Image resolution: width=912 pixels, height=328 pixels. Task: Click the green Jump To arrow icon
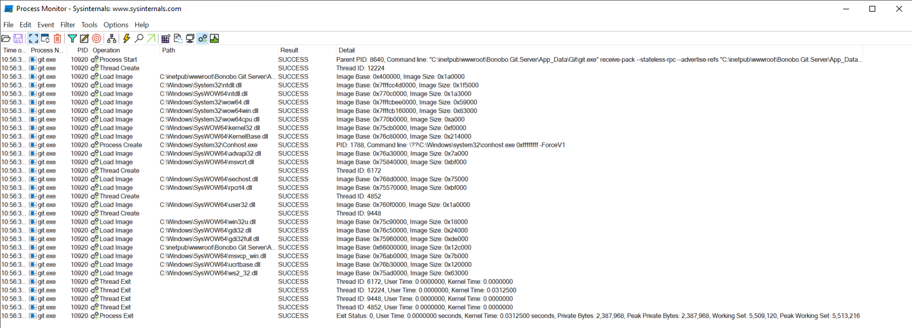(x=151, y=38)
